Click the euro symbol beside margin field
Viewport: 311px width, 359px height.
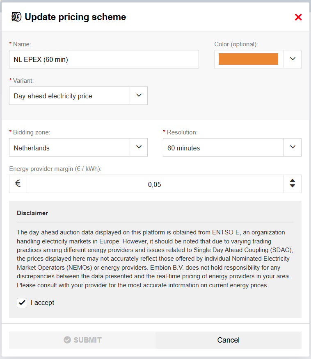[x=18, y=184]
